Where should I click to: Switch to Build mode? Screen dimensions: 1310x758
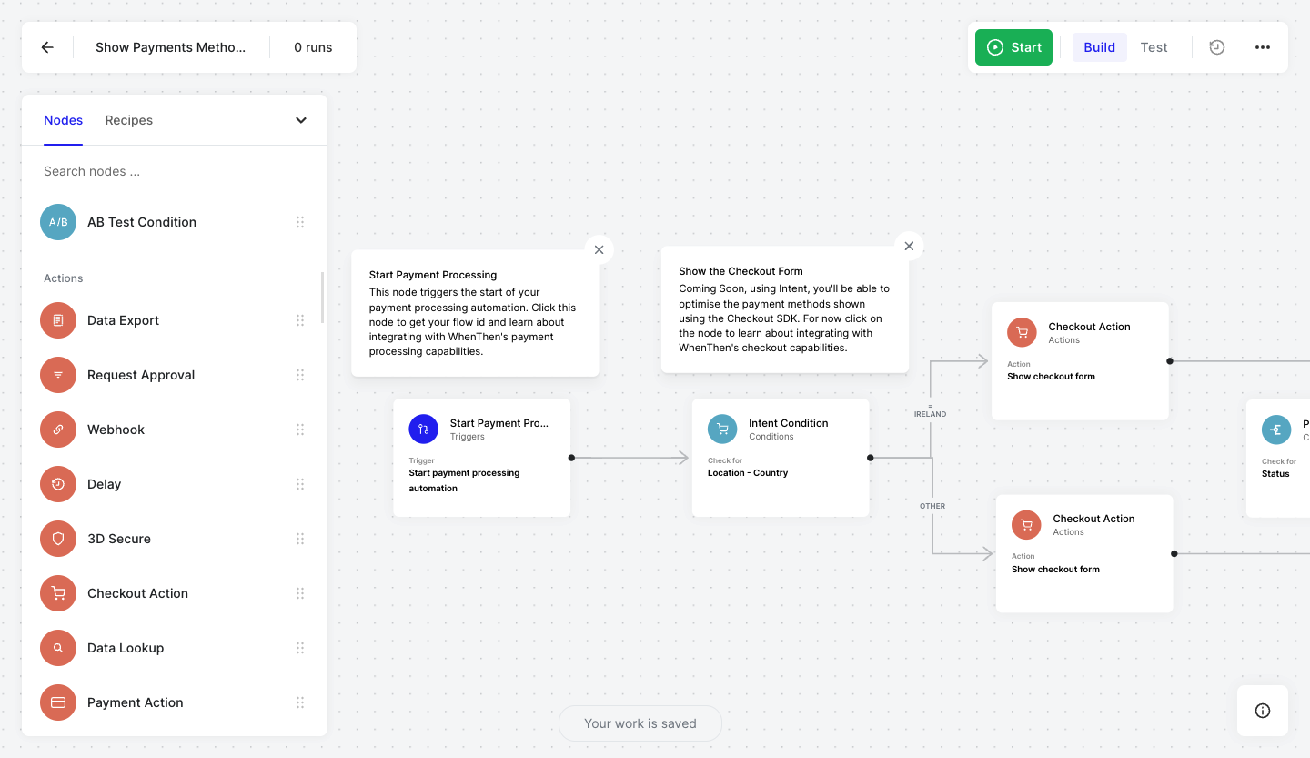coord(1099,47)
